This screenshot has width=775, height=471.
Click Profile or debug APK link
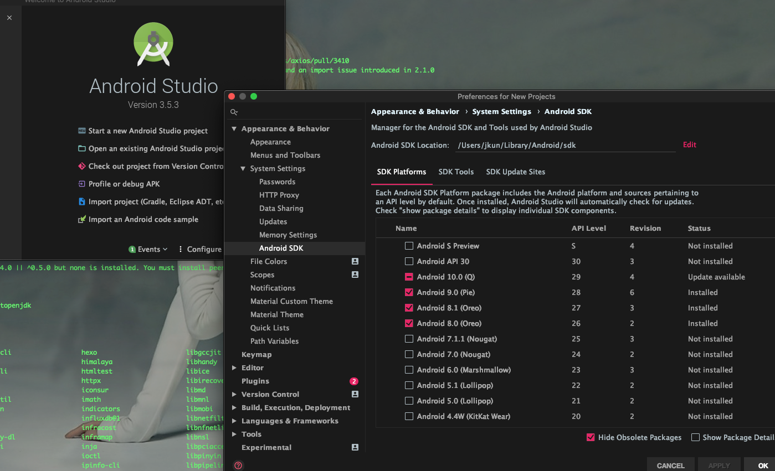click(x=124, y=184)
